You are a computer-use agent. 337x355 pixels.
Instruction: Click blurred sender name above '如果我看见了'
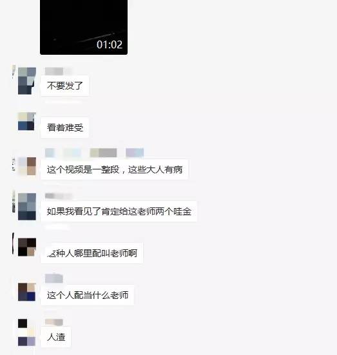pyautogui.click(x=59, y=196)
